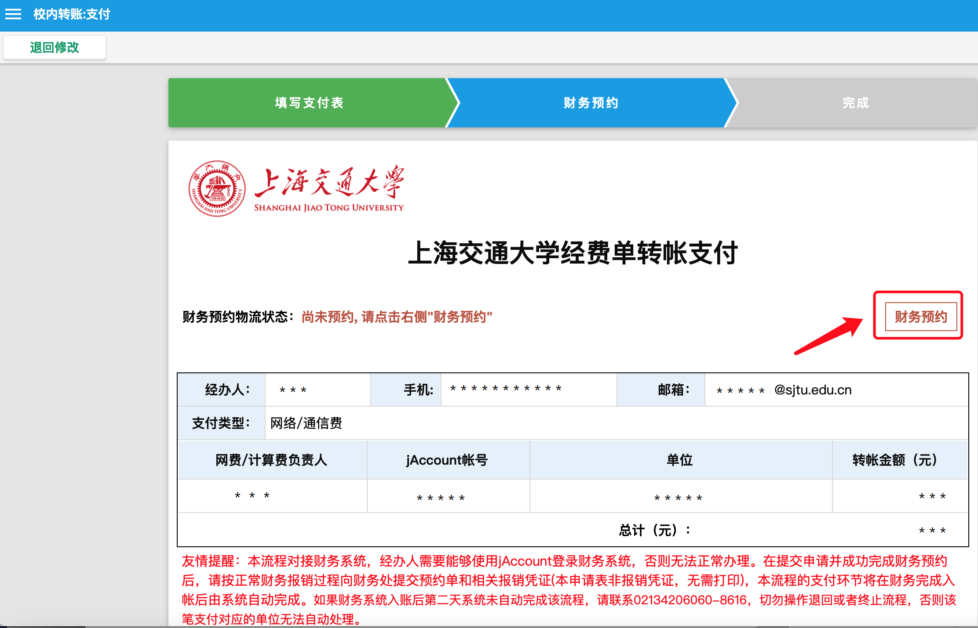Click the 校内转账:支付 page title

click(72, 14)
